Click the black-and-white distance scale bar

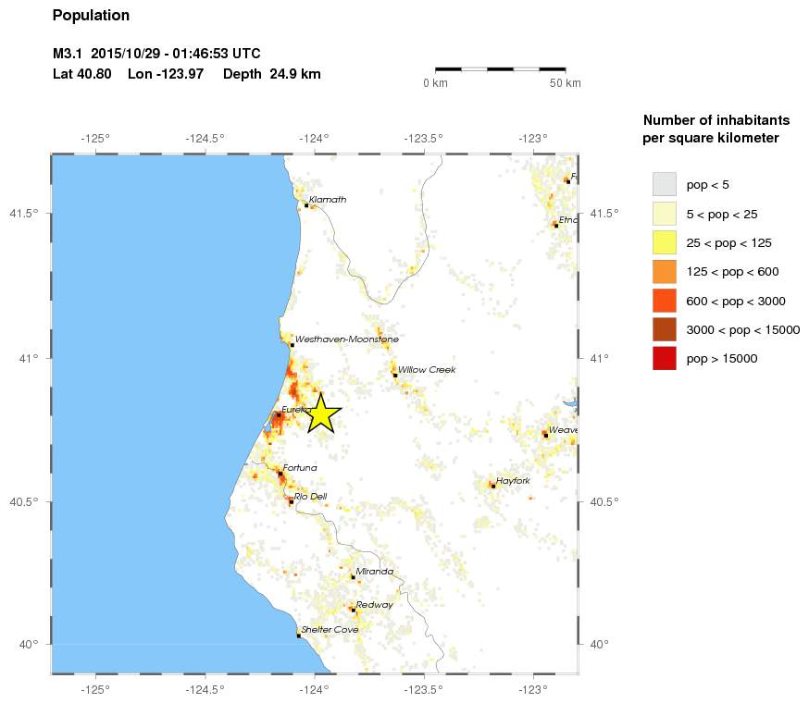click(x=501, y=69)
